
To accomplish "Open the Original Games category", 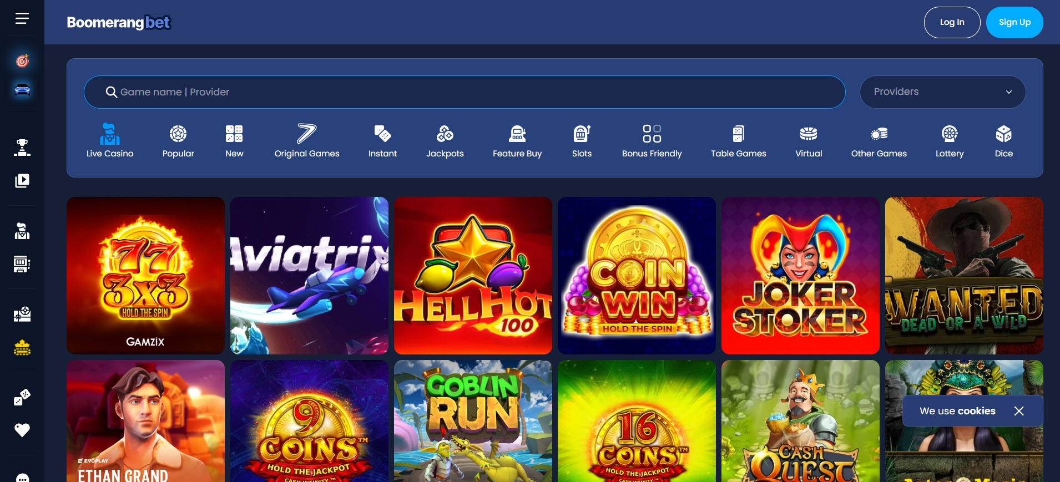I will (307, 141).
